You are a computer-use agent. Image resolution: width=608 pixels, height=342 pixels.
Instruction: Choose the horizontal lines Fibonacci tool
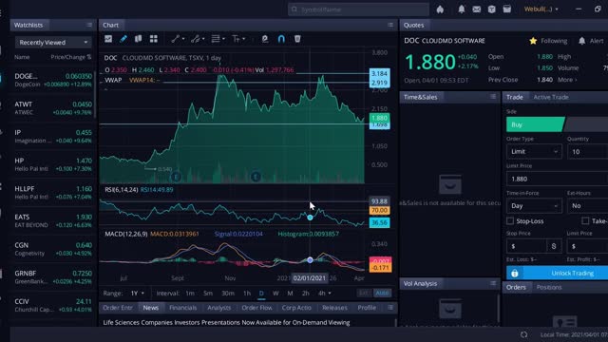tap(216, 39)
